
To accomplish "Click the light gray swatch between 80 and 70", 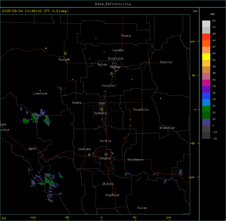I will [x=206, y=24].
